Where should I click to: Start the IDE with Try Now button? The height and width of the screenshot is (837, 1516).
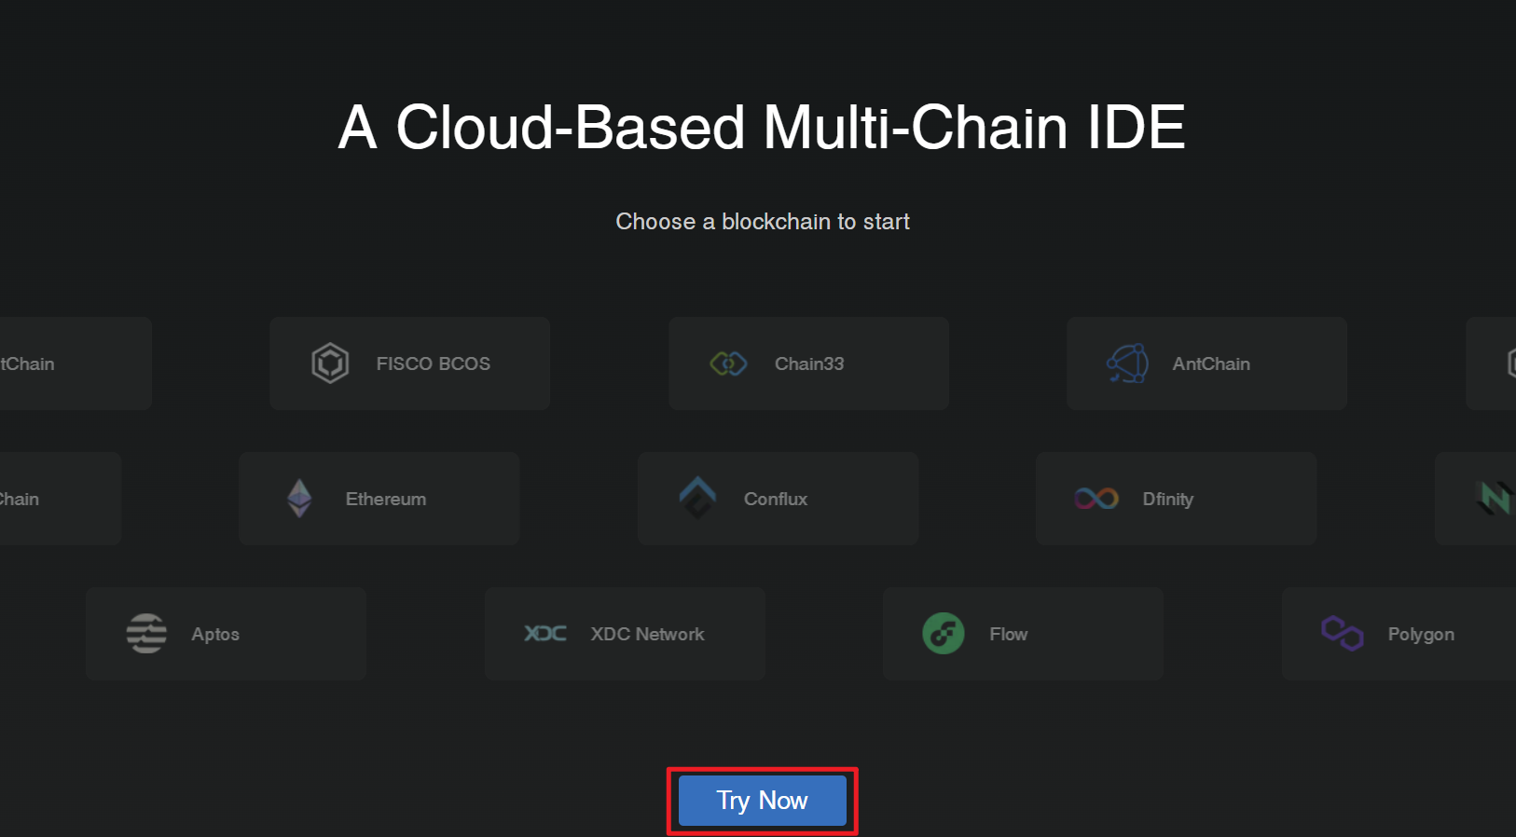(x=763, y=801)
